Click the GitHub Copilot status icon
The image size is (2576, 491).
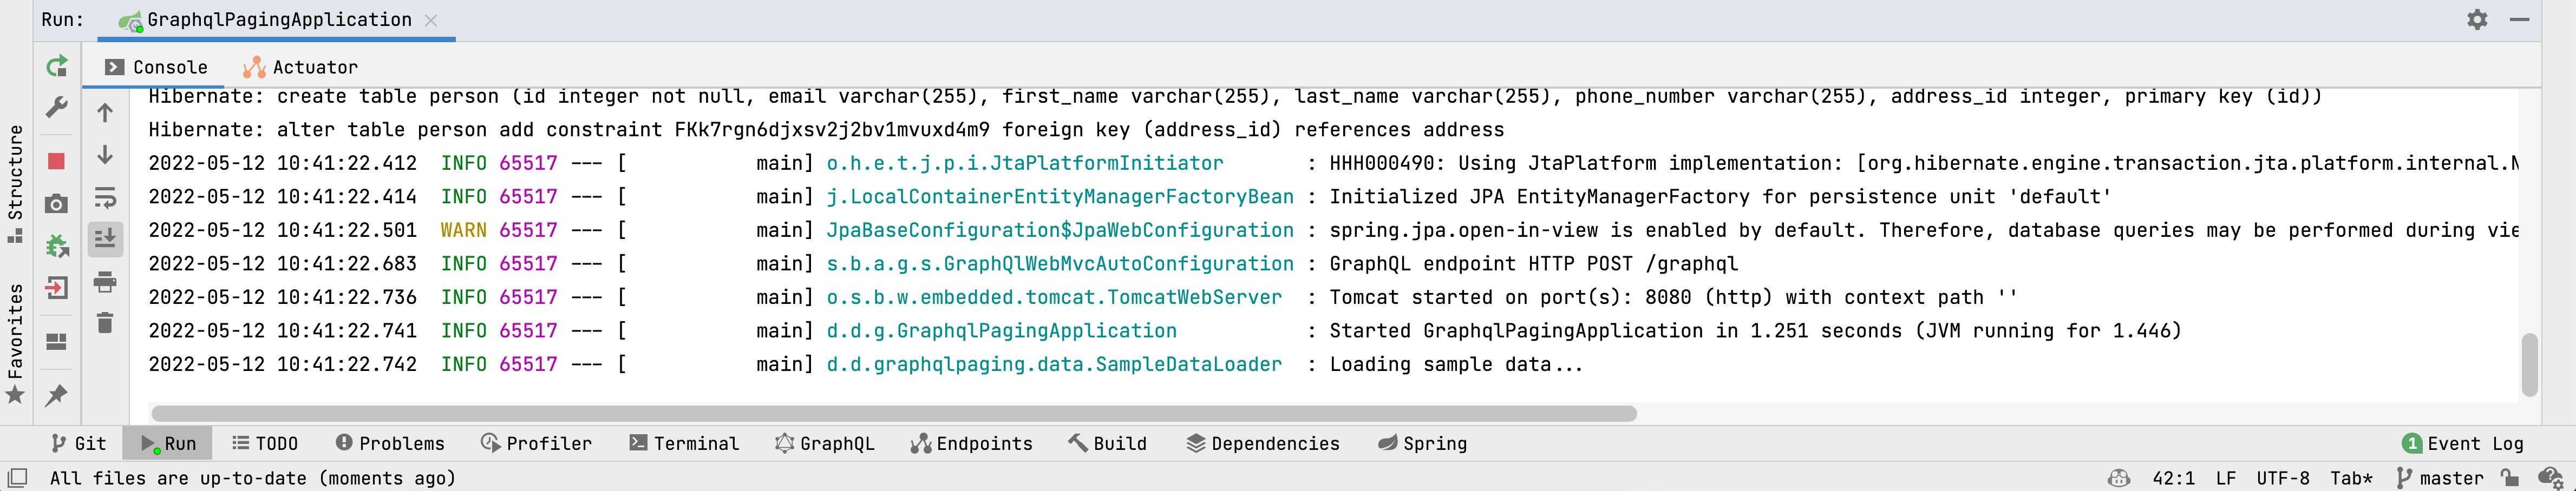click(x=2118, y=478)
